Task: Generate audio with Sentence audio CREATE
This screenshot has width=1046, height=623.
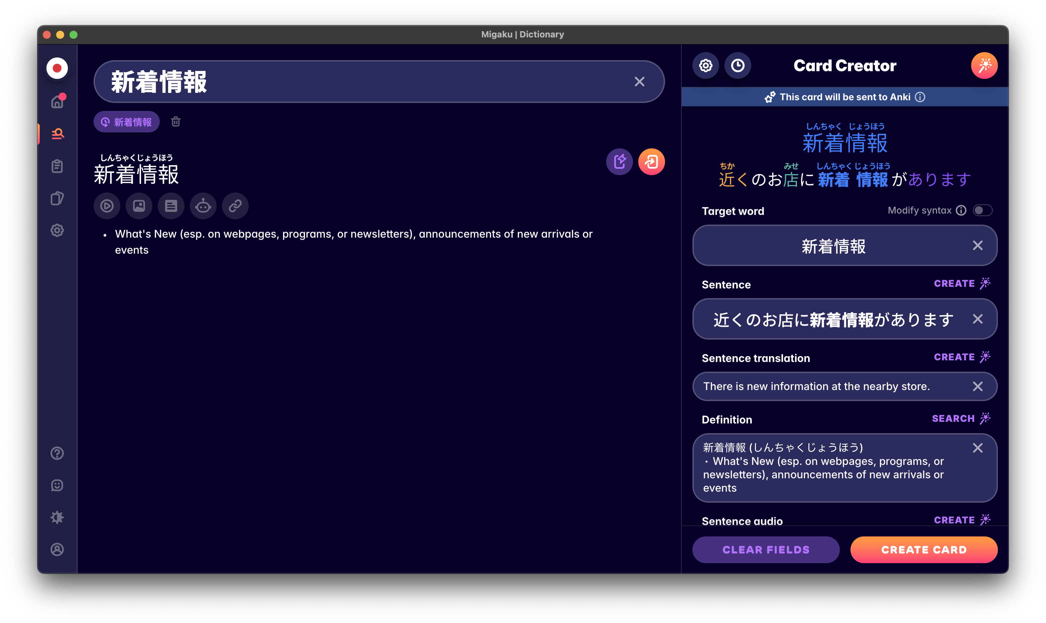Action: click(x=962, y=520)
